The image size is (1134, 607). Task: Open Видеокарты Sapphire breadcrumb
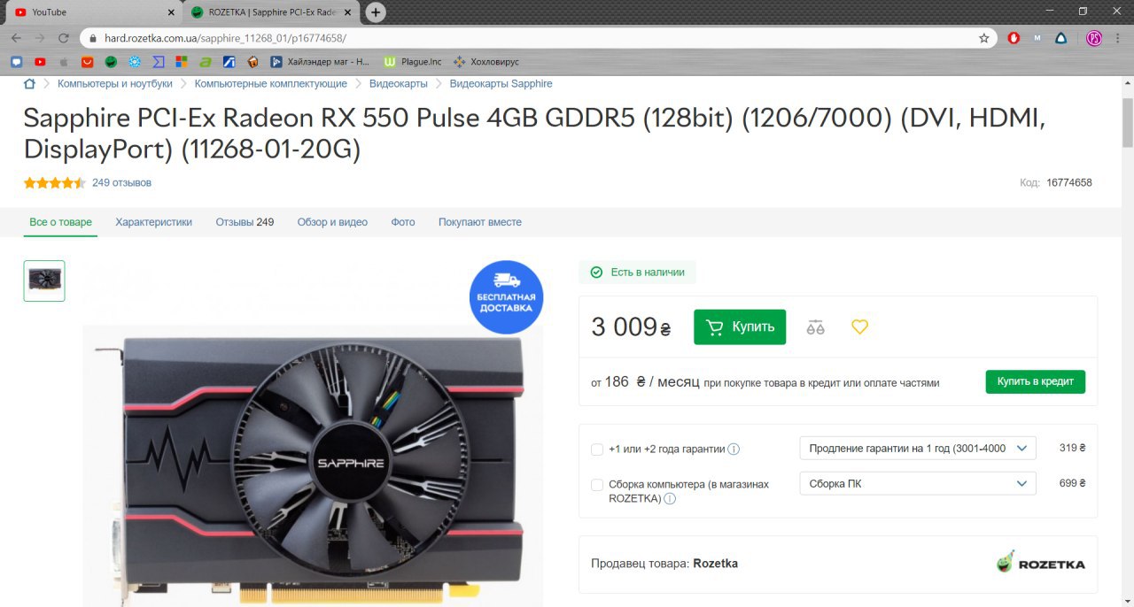[501, 83]
